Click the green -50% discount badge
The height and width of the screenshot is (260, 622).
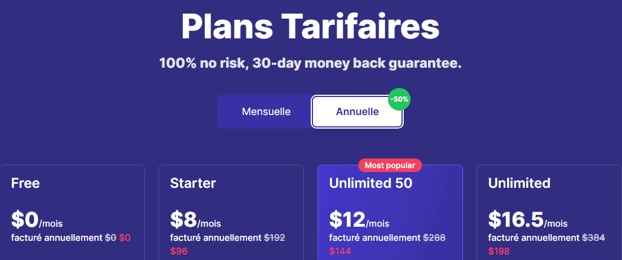click(x=399, y=99)
